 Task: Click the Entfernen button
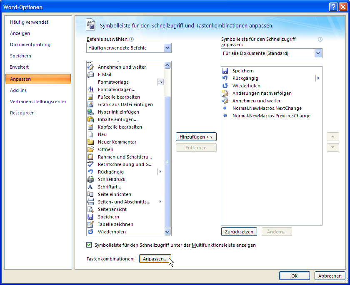click(x=196, y=148)
